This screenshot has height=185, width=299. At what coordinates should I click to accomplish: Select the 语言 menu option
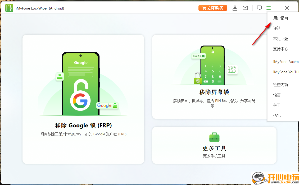(277, 95)
